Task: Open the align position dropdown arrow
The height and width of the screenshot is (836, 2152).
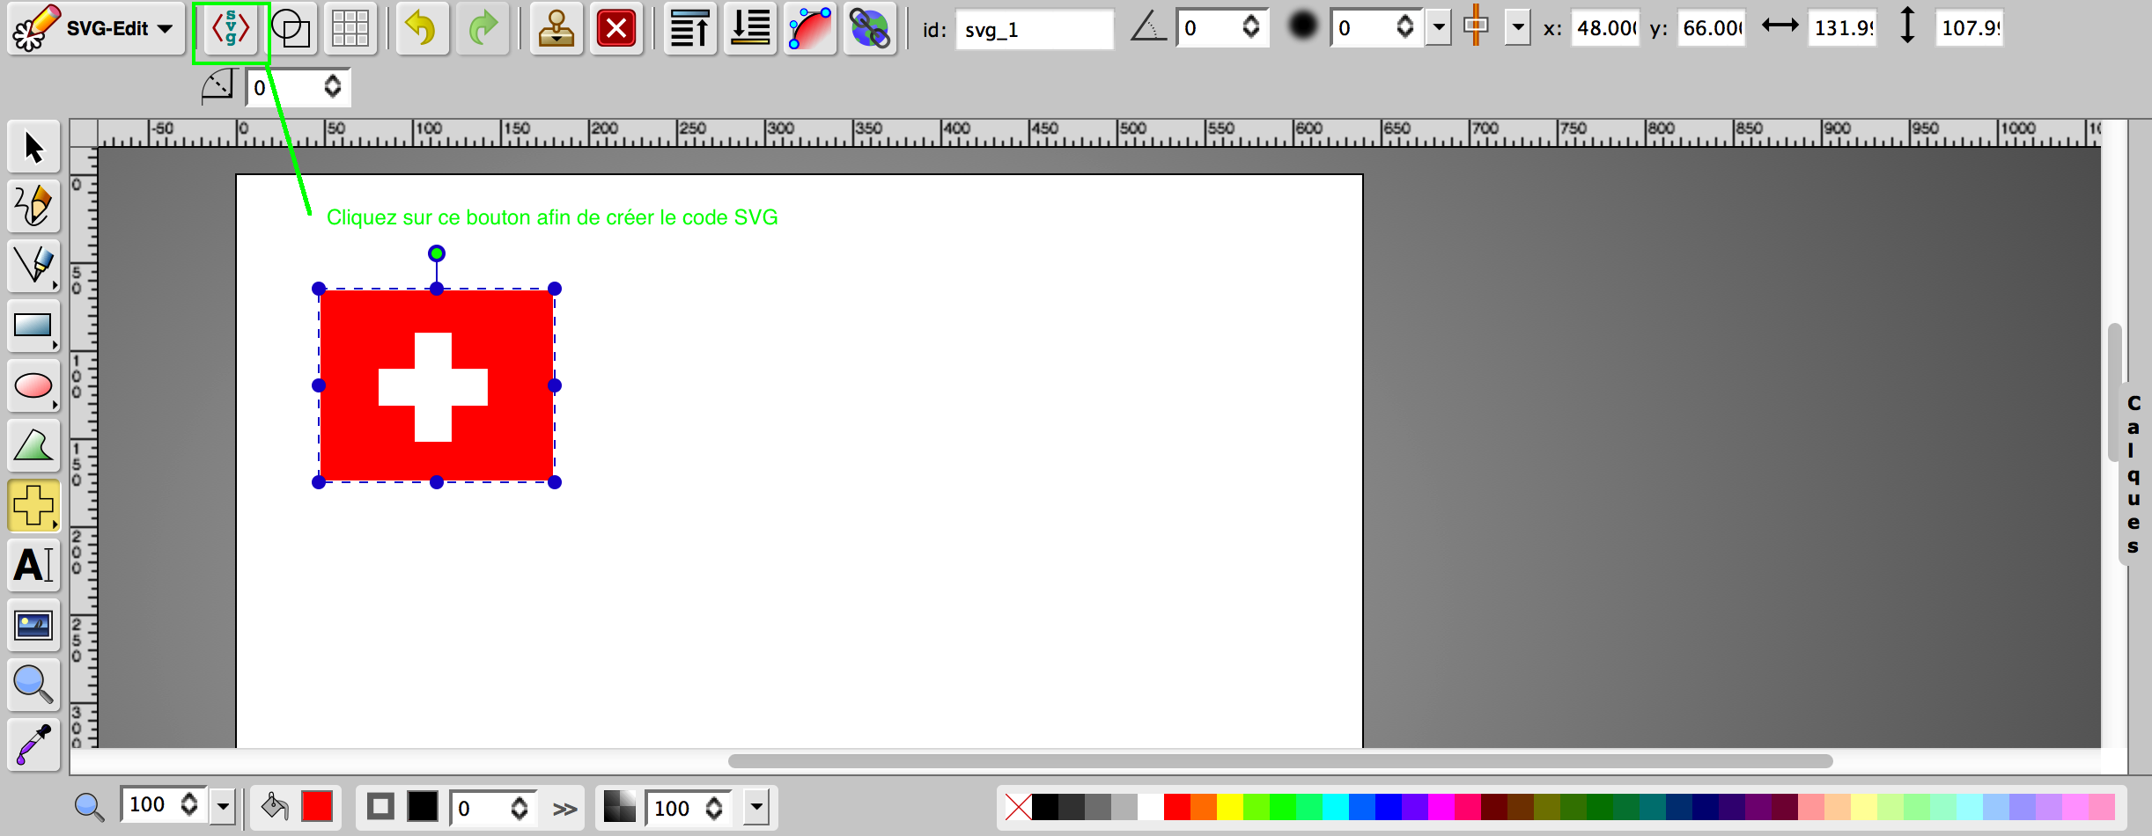Action: [1517, 27]
